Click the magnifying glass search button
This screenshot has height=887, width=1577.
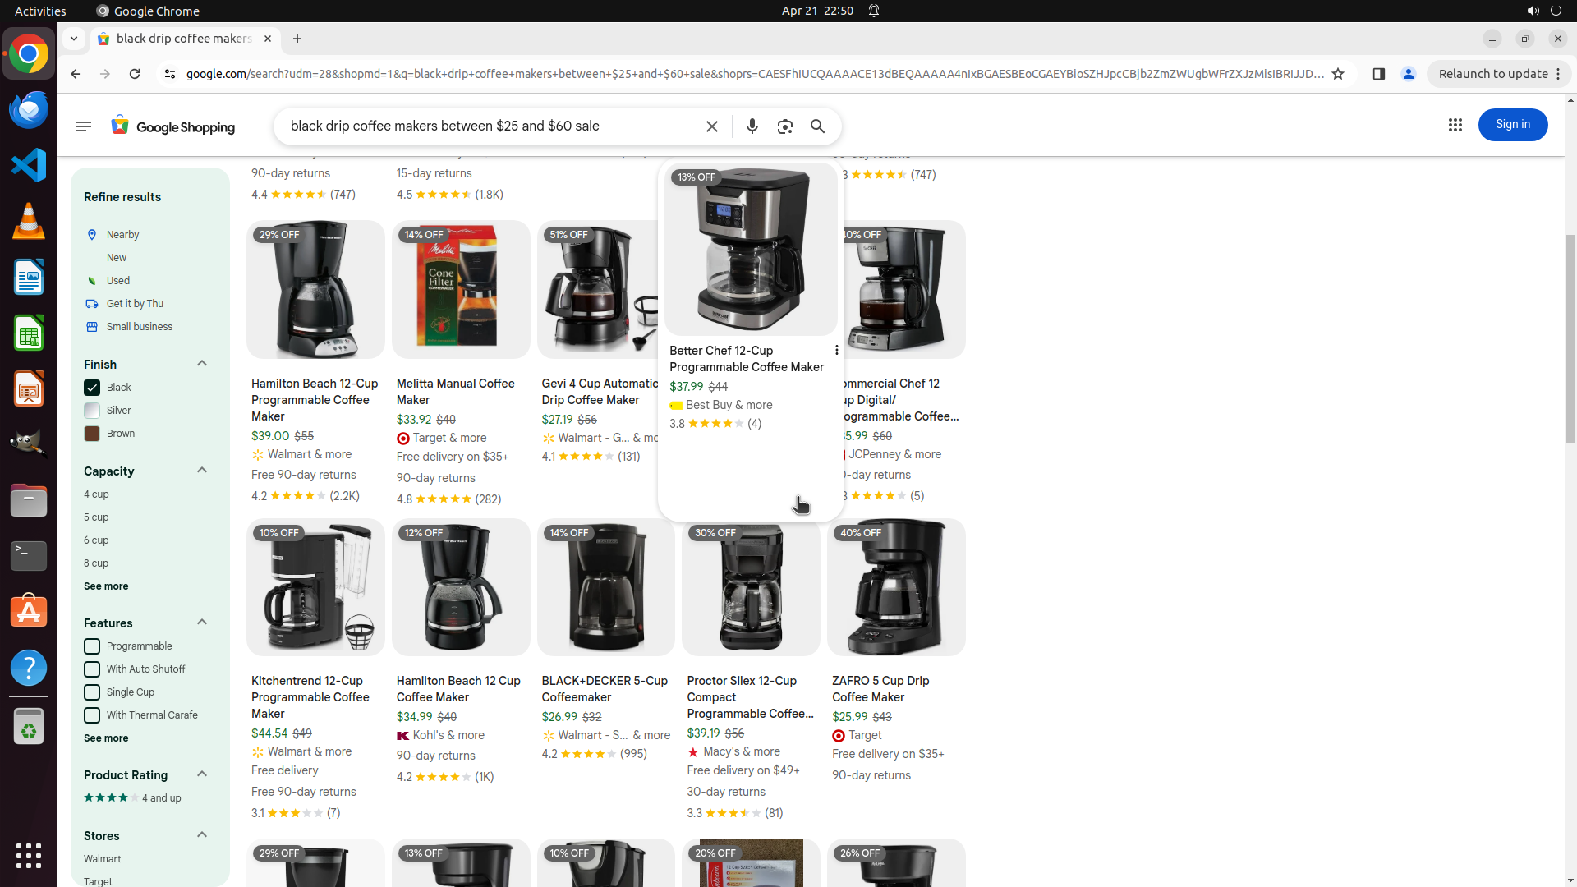tap(817, 126)
